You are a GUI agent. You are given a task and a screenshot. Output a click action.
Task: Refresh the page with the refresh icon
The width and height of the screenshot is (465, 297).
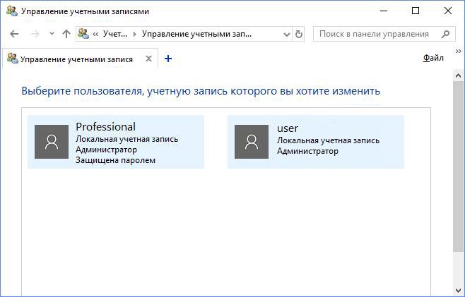pyautogui.click(x=299, y=35)
